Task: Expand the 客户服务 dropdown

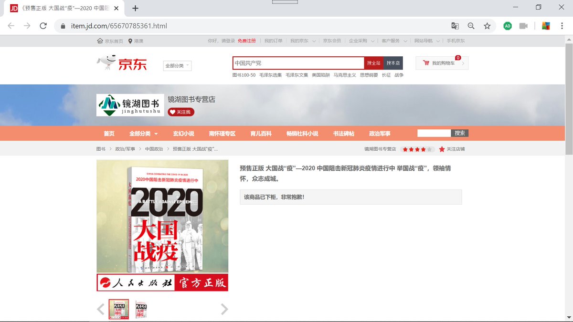Action: (394, 41)
